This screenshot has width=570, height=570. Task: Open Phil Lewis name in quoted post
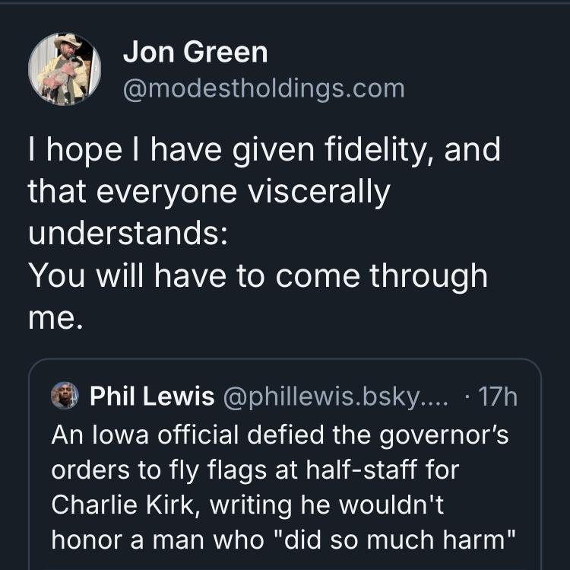[x=151, y=396]
